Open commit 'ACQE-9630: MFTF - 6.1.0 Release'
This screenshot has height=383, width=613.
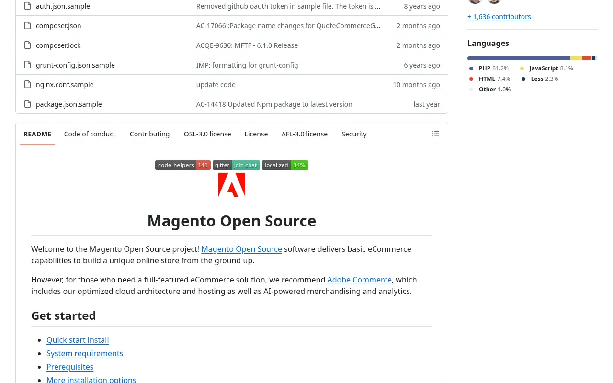[247, 45]
